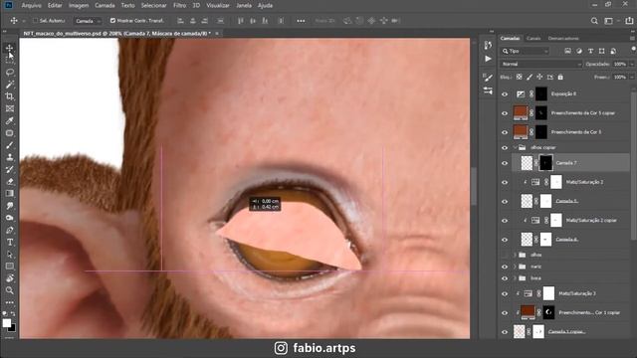Screen dimensions: 637x358
Task: Click the foreground color swatch
Action: (7, 322)
